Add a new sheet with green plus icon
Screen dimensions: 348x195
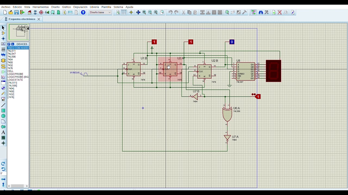[x=274, y=12]
